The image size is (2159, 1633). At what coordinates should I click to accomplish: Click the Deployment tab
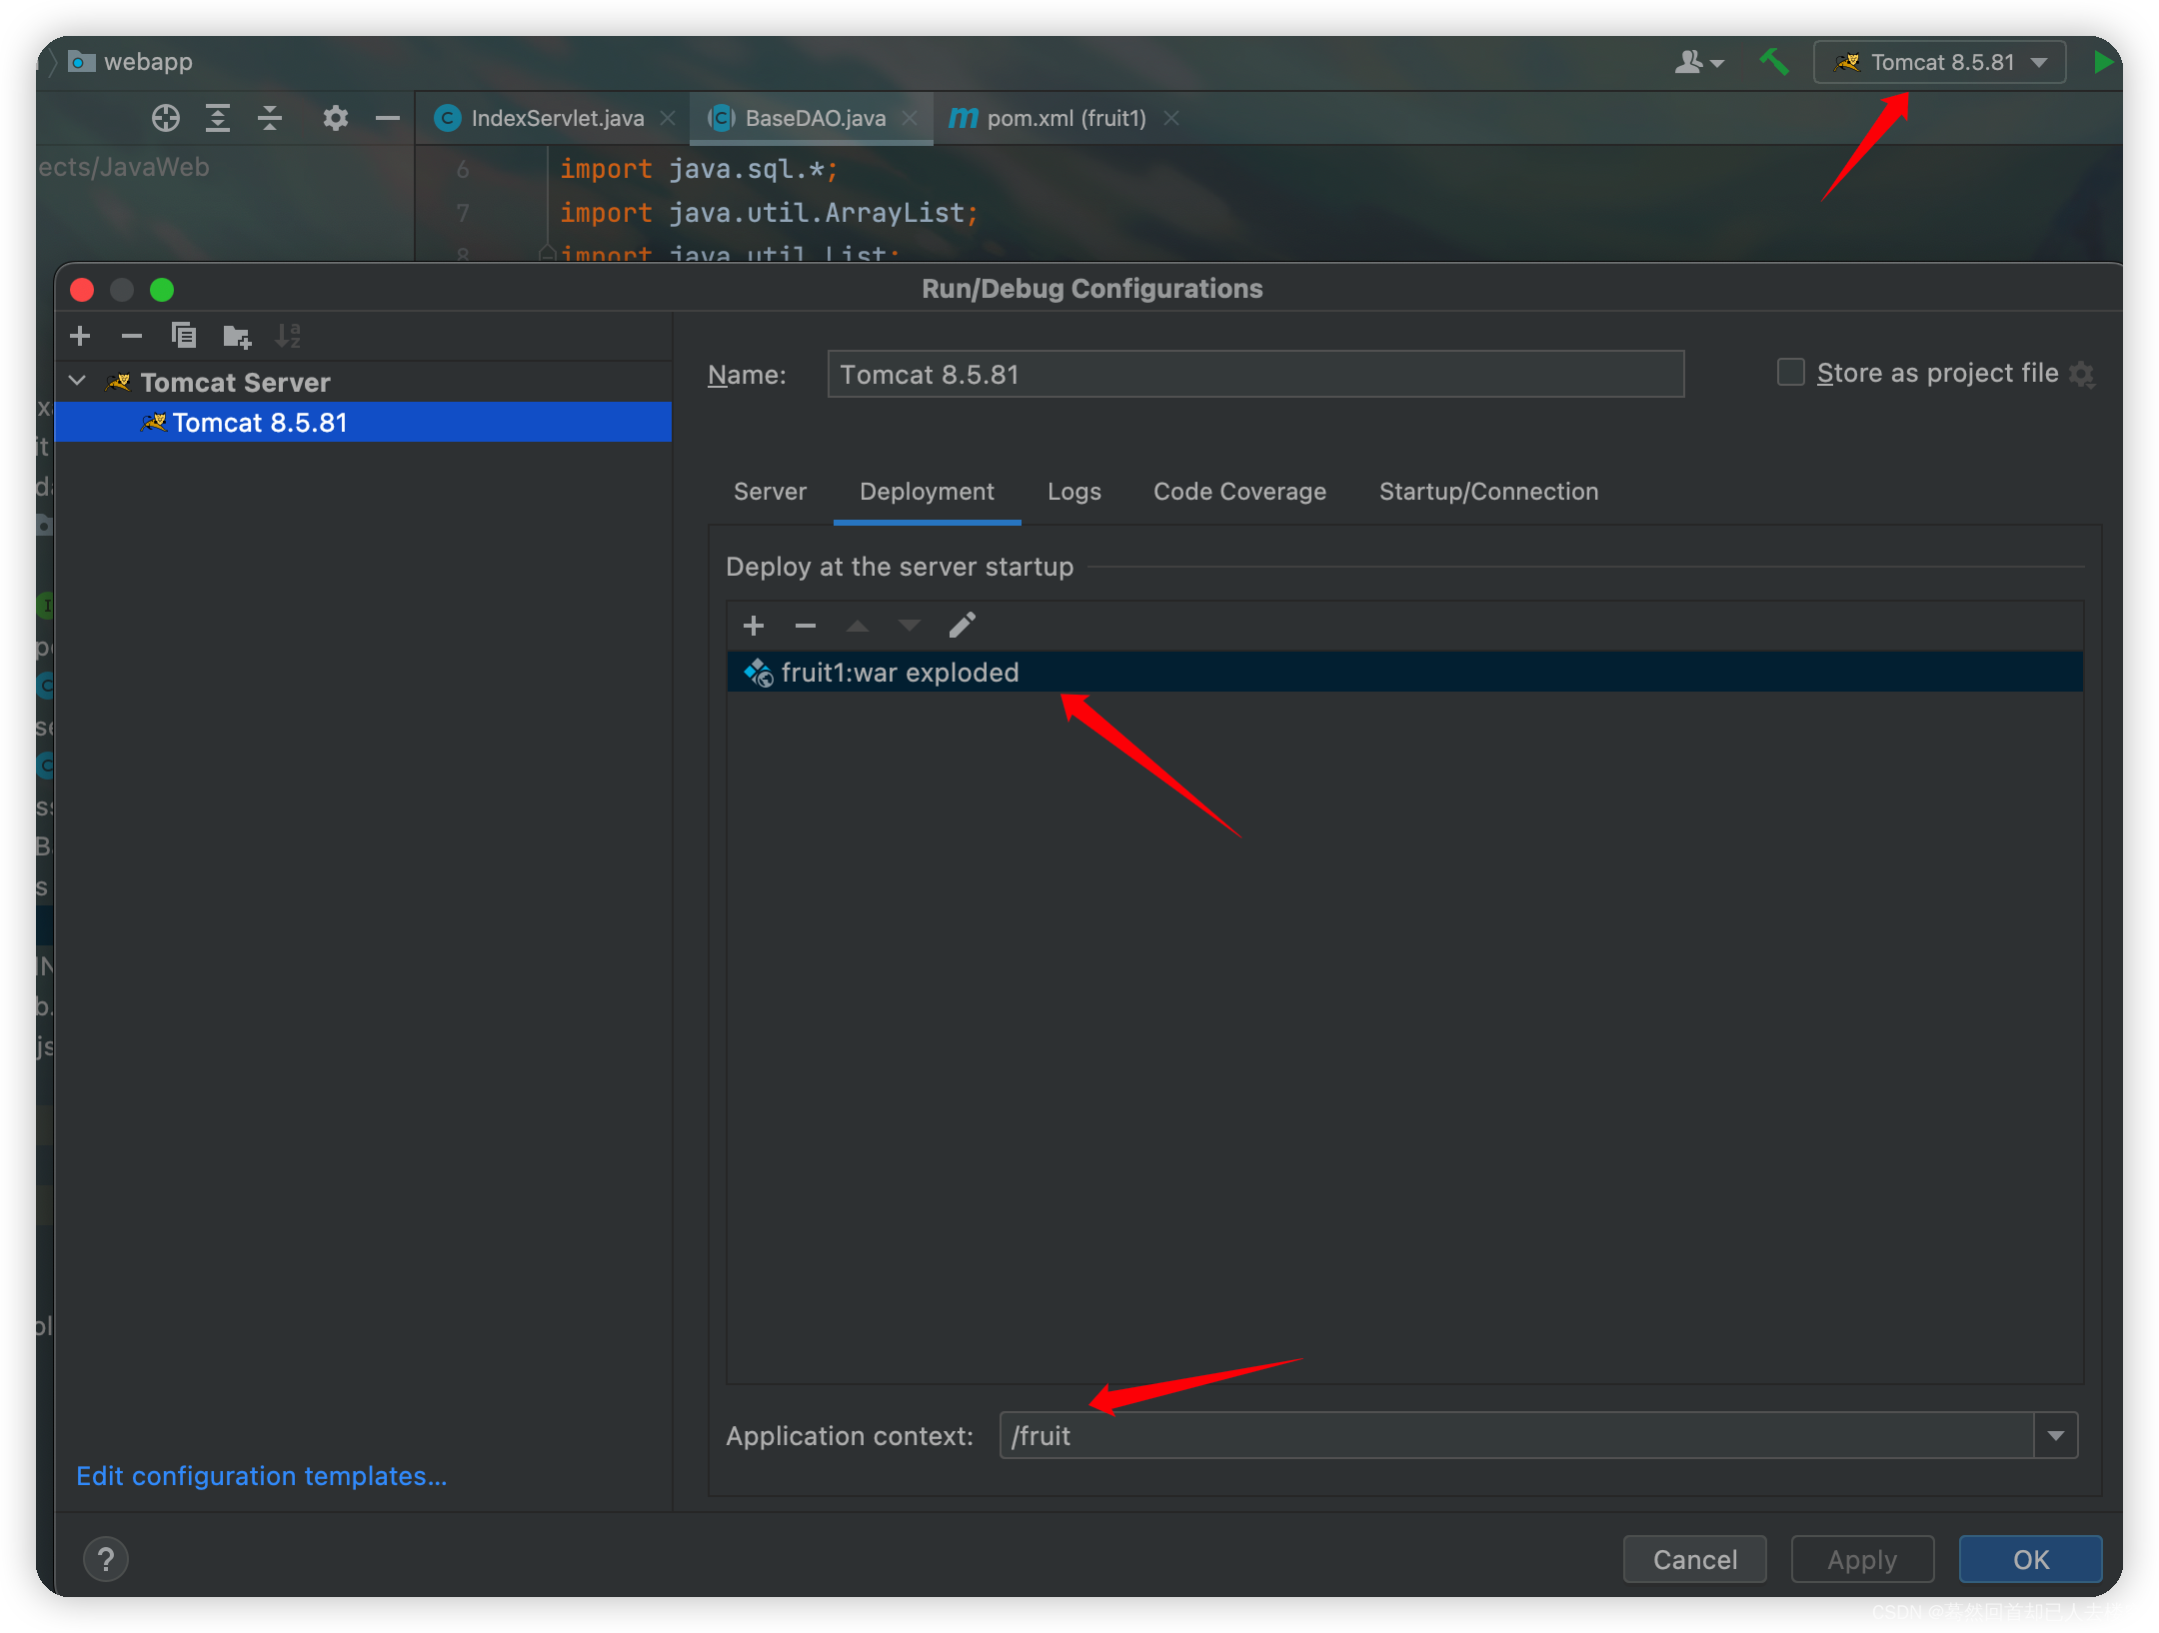(x=926, y=493)
